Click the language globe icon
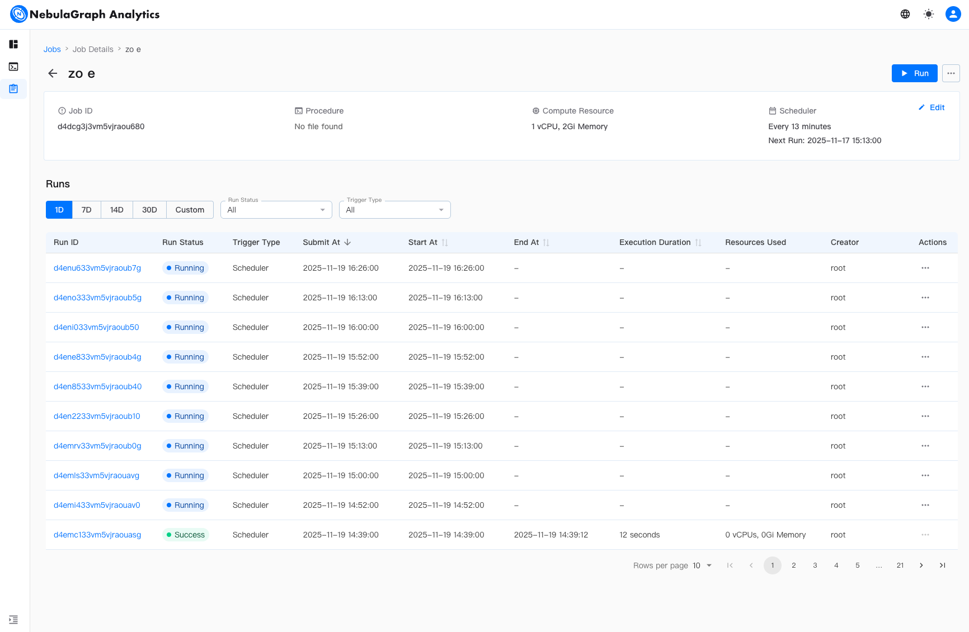 pyautogui.click(x=905, y=14)
